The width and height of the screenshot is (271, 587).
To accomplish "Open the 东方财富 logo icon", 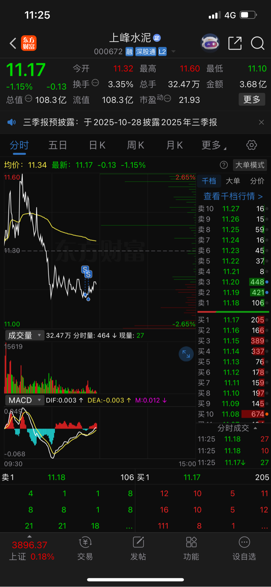I will [29, 43].
